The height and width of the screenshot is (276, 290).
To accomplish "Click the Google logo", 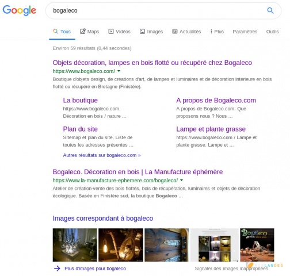I will pos(19,10).
